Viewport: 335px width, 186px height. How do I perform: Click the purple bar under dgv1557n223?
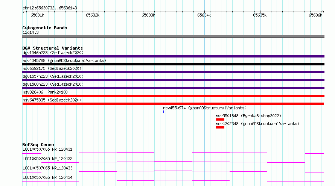point(173,80)
